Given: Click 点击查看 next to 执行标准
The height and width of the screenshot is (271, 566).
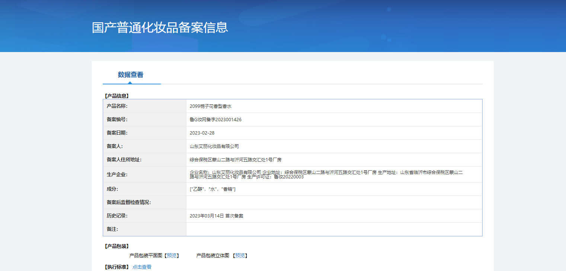Looking at the screenshot, I should pos(142,267).
